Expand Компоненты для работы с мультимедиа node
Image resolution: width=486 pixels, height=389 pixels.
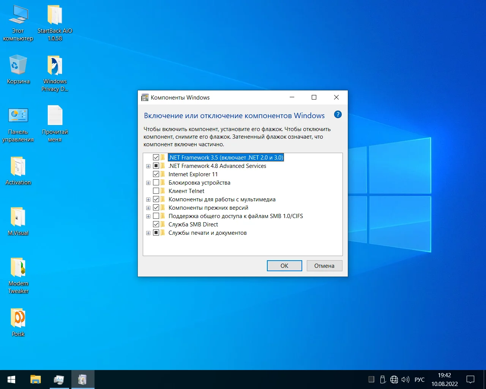[x=148, y=199]
